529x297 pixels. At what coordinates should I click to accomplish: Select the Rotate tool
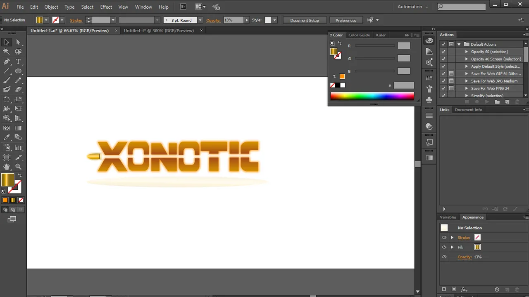[7, 99]
